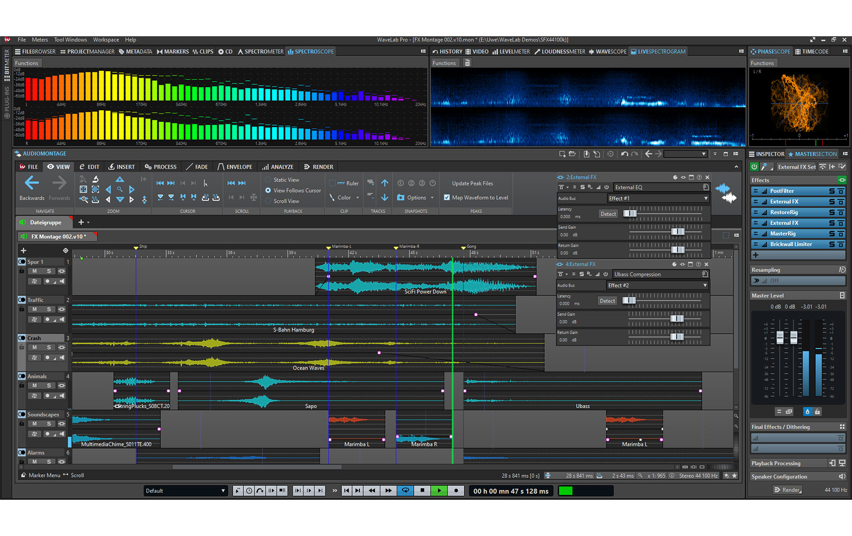
Task: Open dropdown arrow next to tab plus button
Action: click(x=88, y=222)
